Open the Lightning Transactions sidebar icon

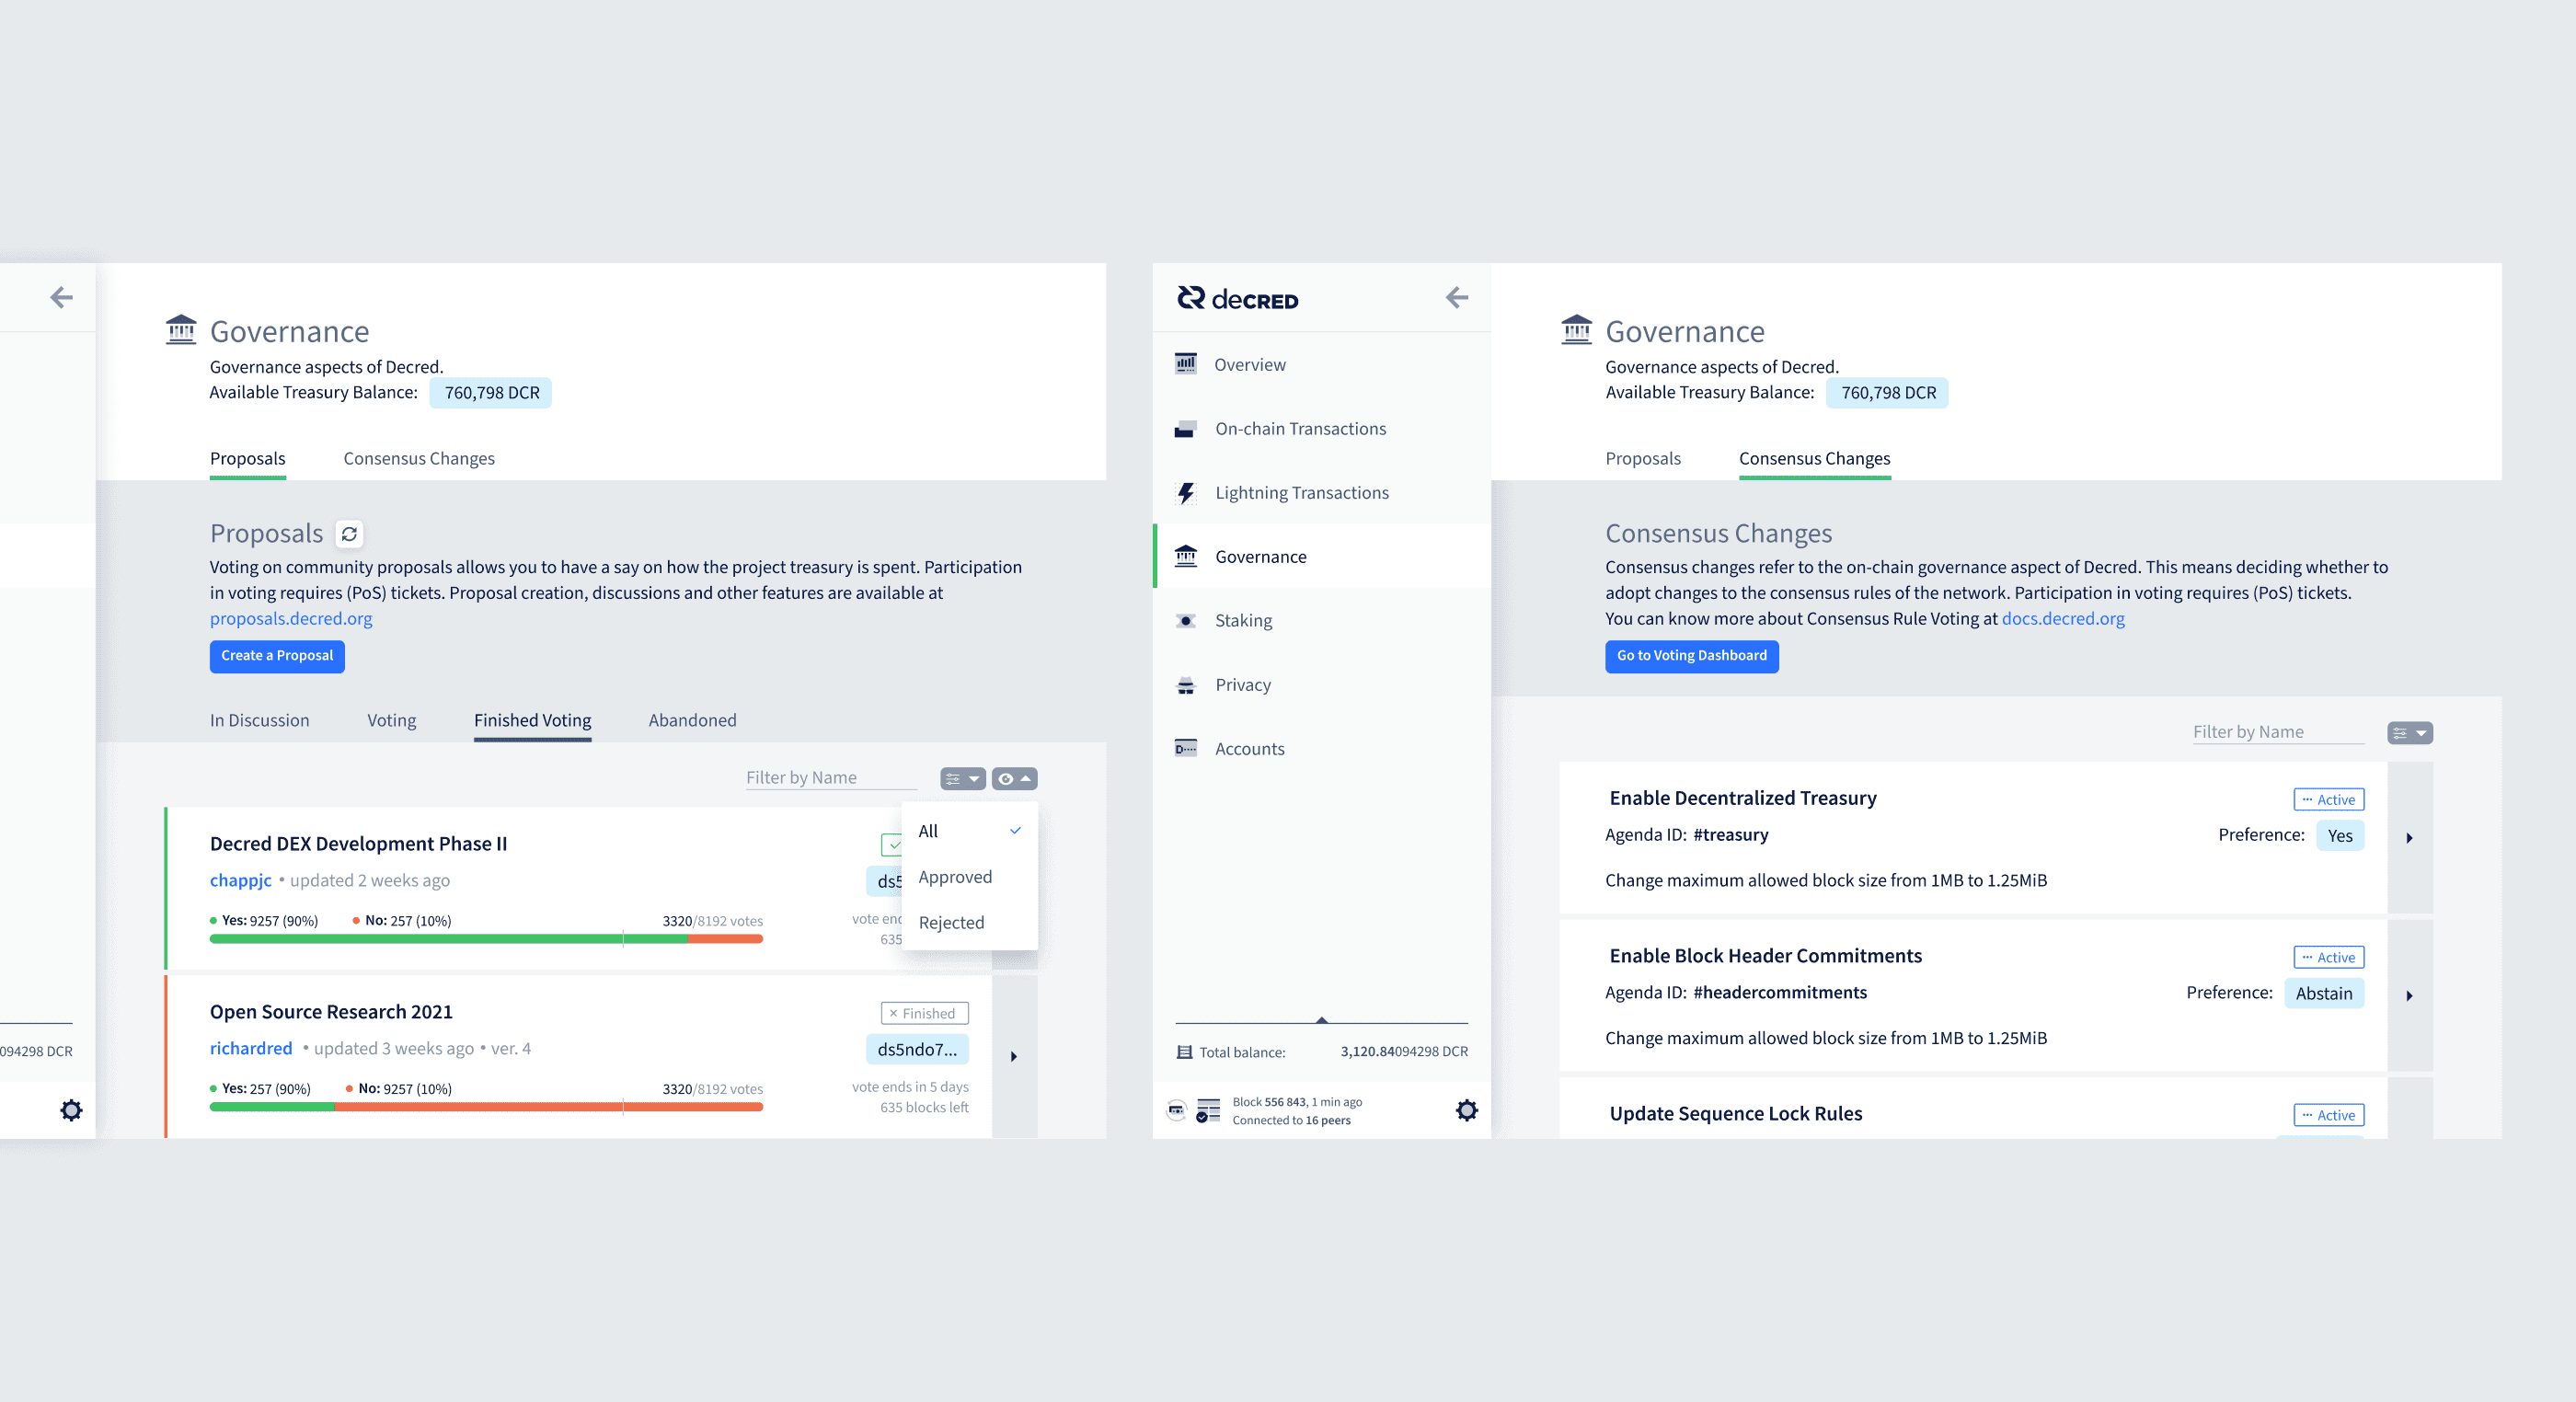(1186, 493)
